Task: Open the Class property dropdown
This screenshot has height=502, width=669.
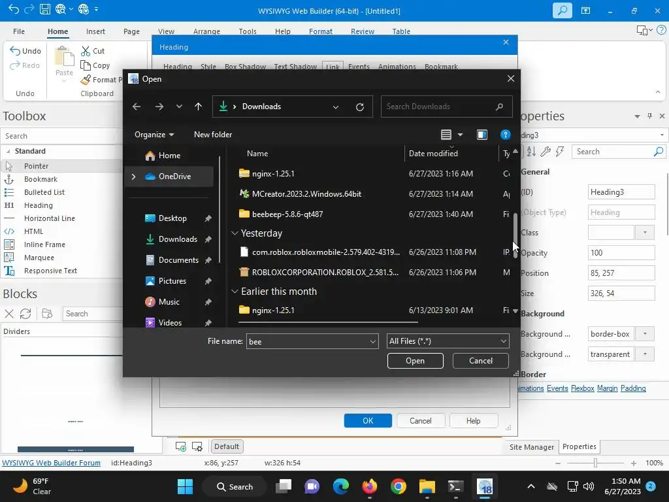Action: (x=645, y=232)
